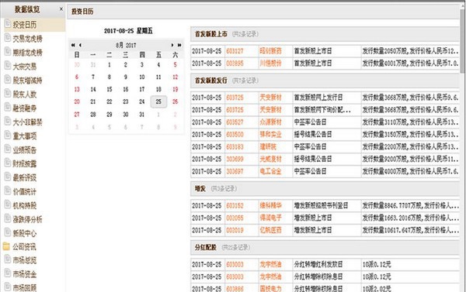Click the 首发新股发行 section header
This screenshot has height=292, width=466.
tap(325, 81)
